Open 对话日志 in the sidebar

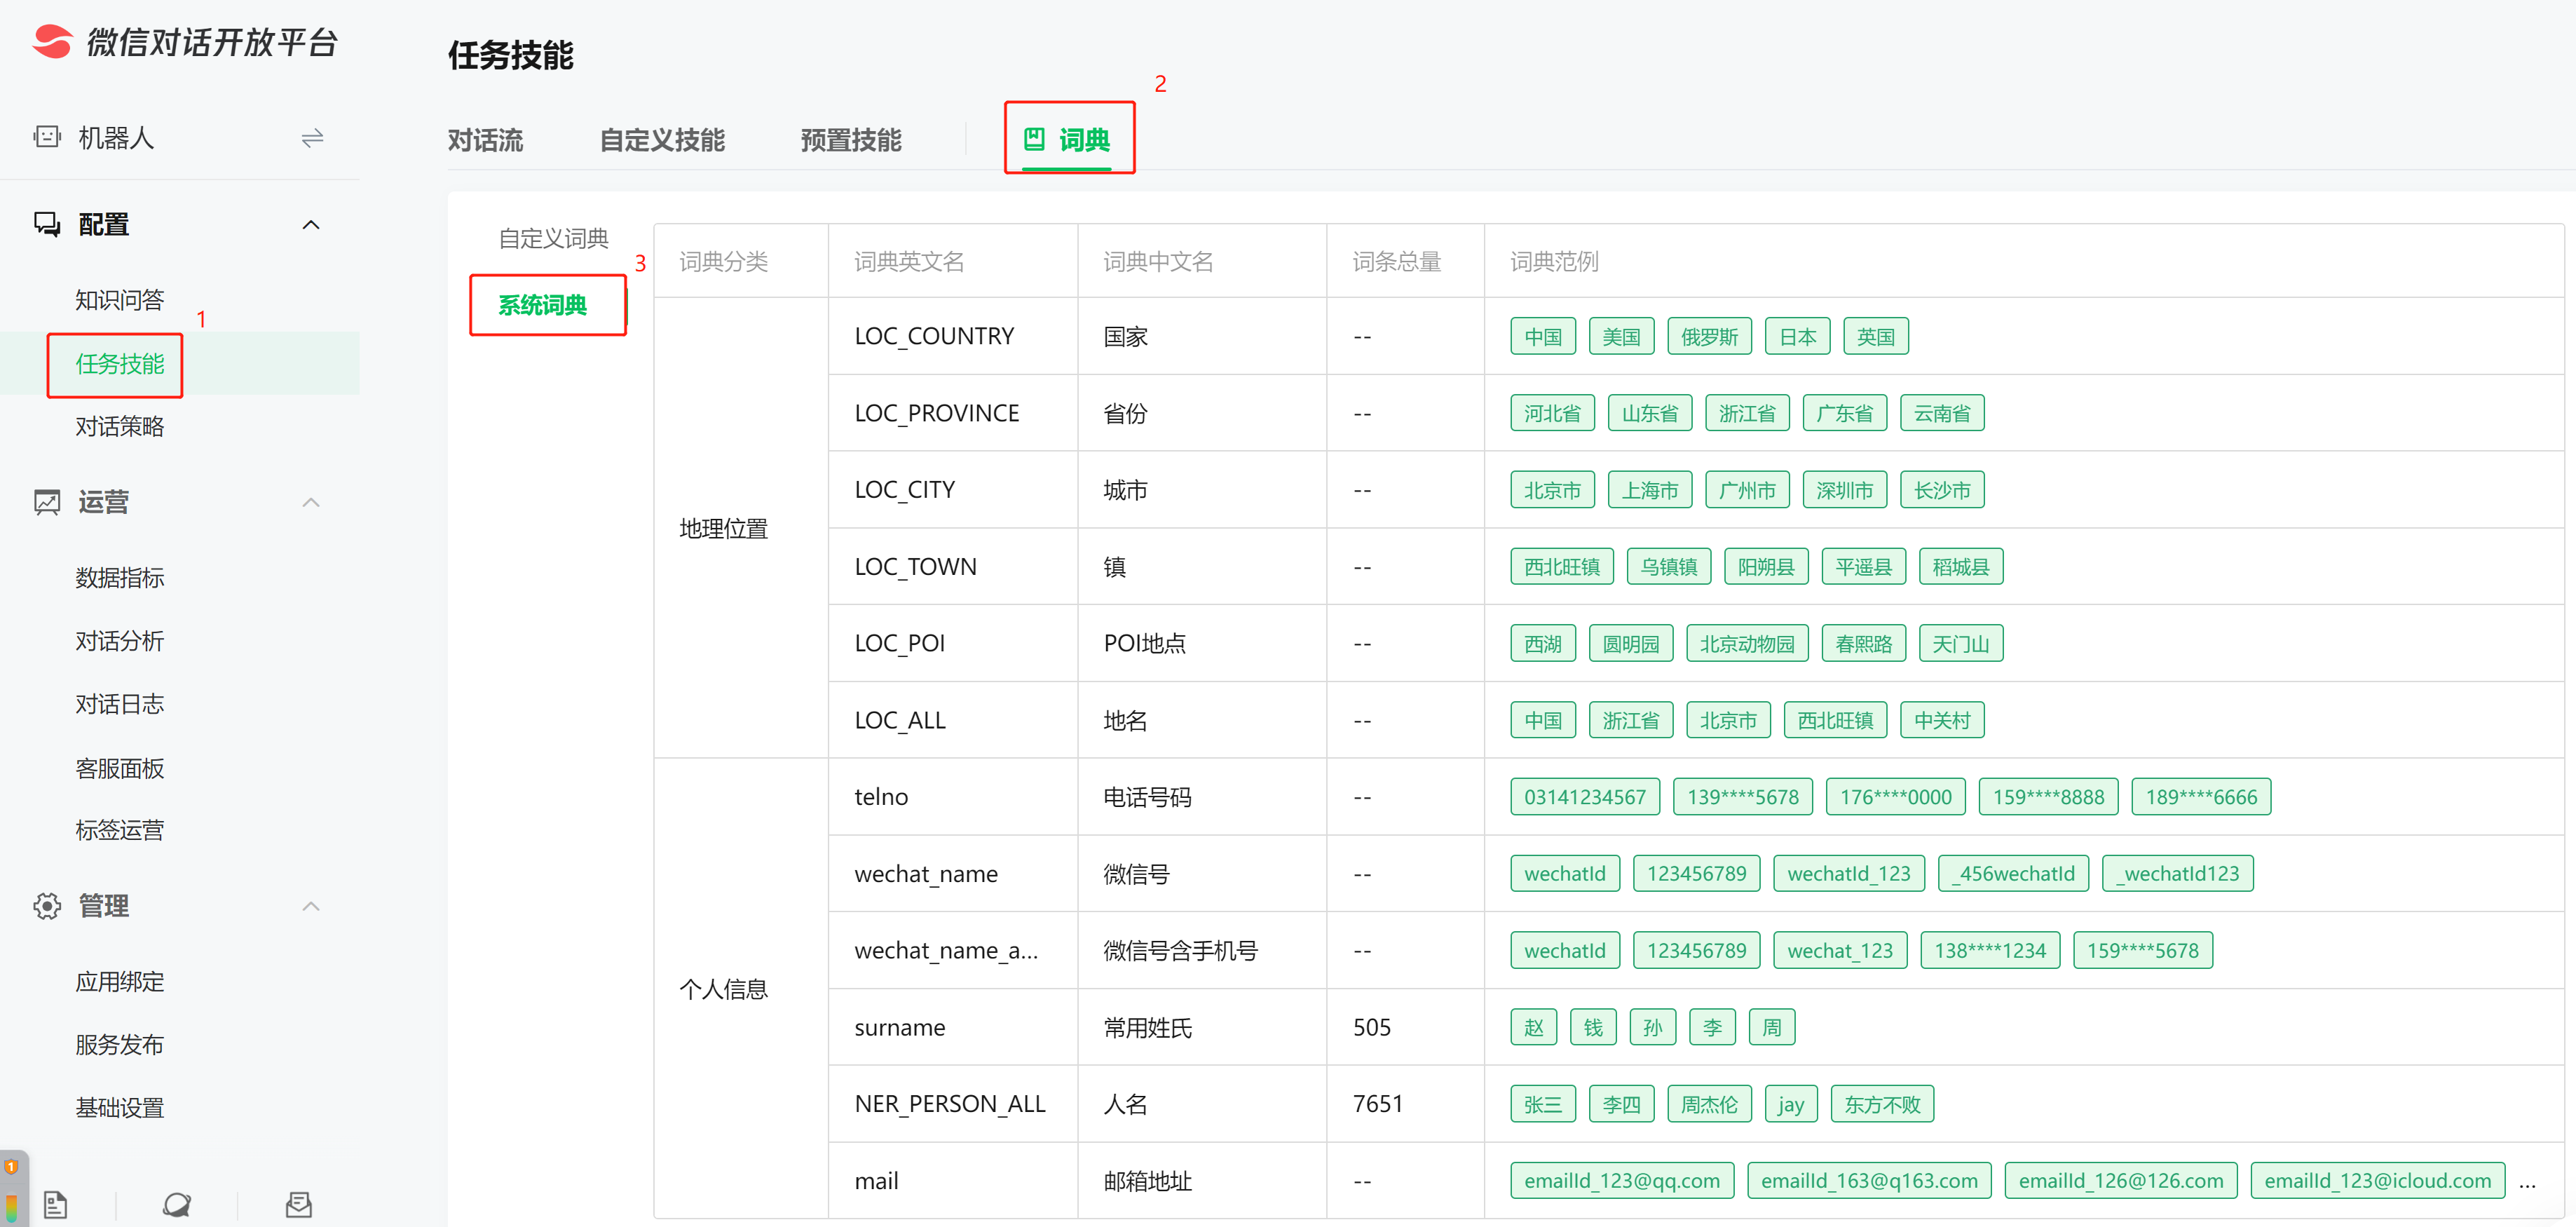pos(120,704)
